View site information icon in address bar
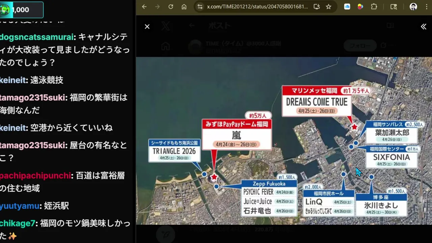This screenshot has height=243, width=432. 200,7
